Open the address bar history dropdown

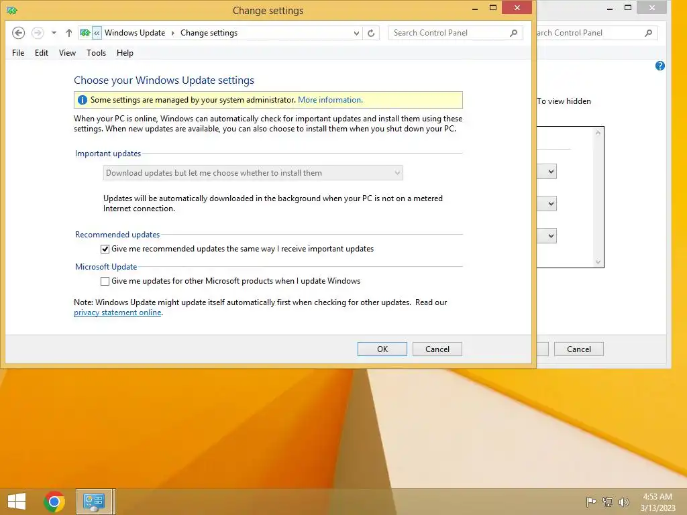(x=356, y=34)
